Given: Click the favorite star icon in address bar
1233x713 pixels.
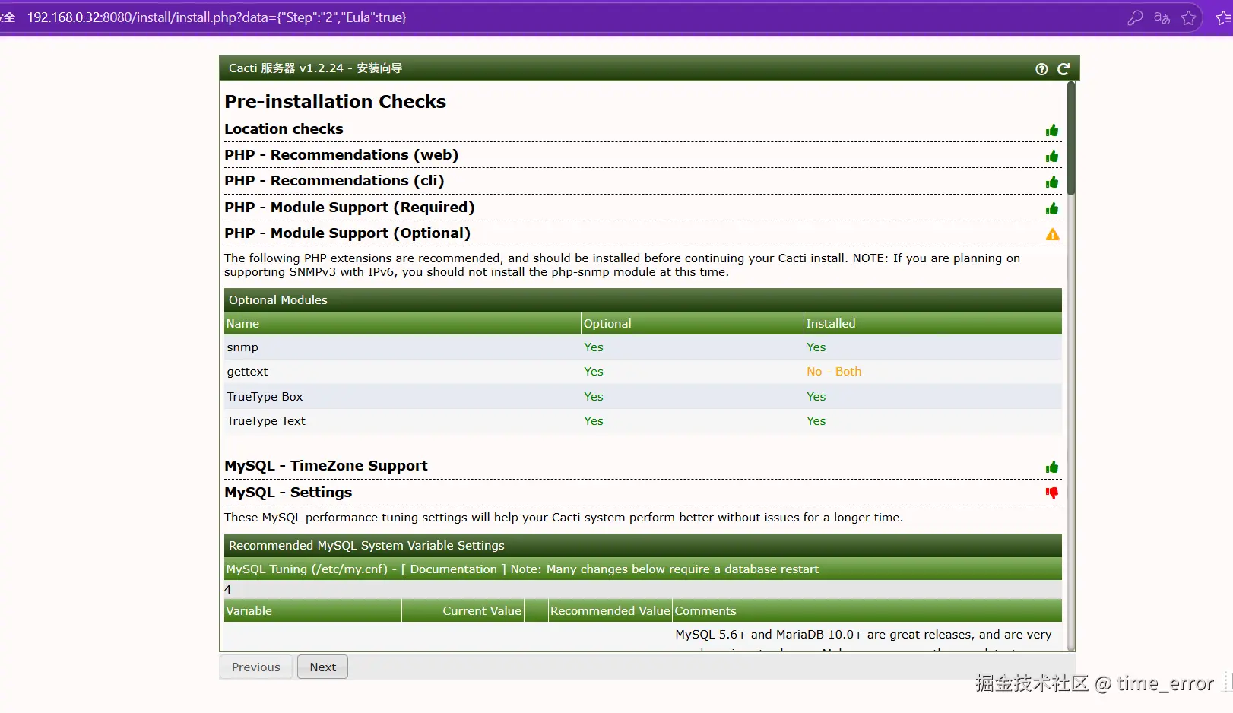Looking at the screenshot, I should 1189,17.
